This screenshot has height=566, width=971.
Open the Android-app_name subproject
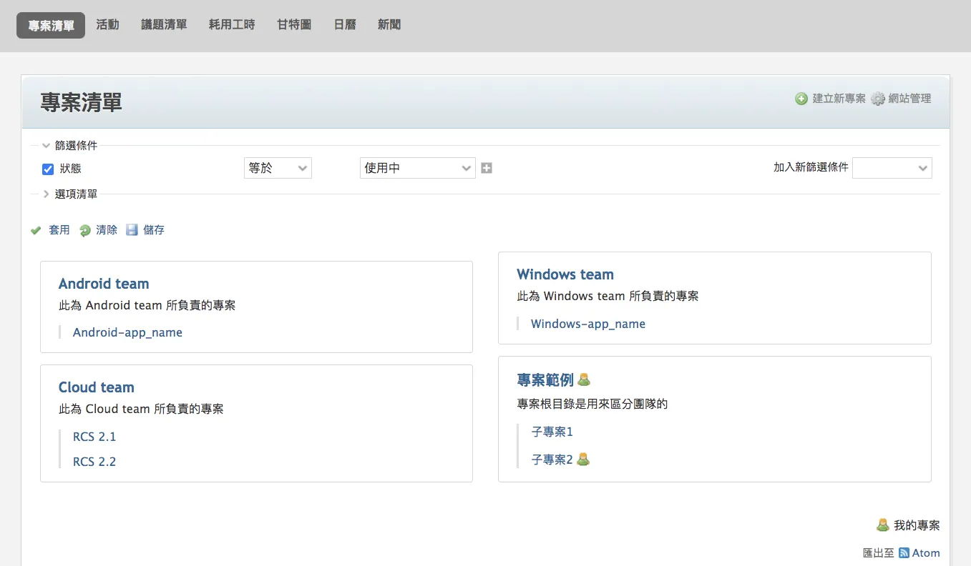tap(127, 332)
